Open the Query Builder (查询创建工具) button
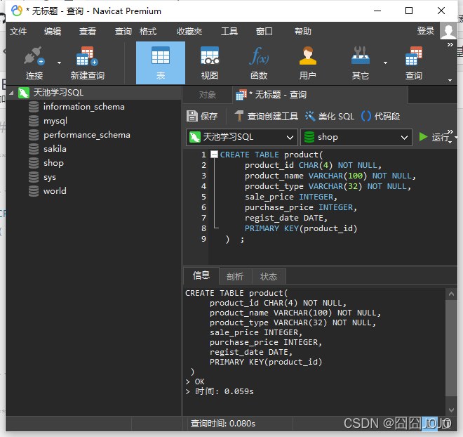 [x=267, y=116]
